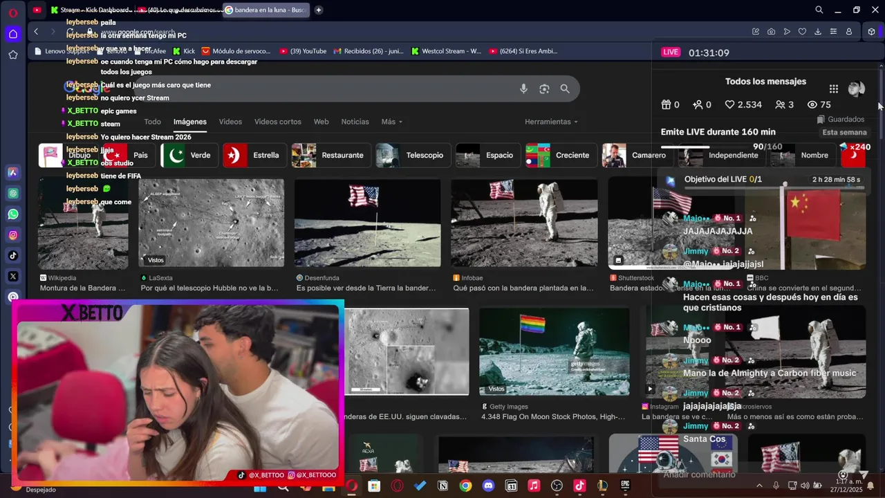Open (39) YouTube bookmark
This screenshot has width=885, height=498.
click(x=303, y=51)
